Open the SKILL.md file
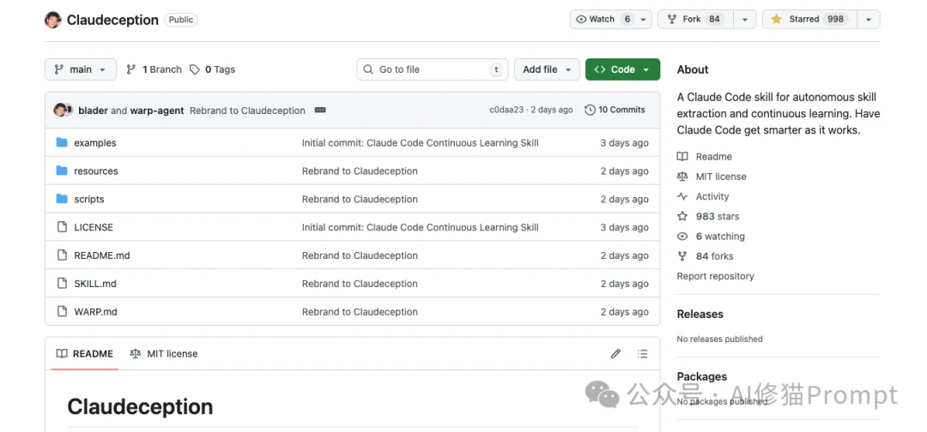Image resolution: width=927 pixels, height=432 pixels. tap(94, 284)
